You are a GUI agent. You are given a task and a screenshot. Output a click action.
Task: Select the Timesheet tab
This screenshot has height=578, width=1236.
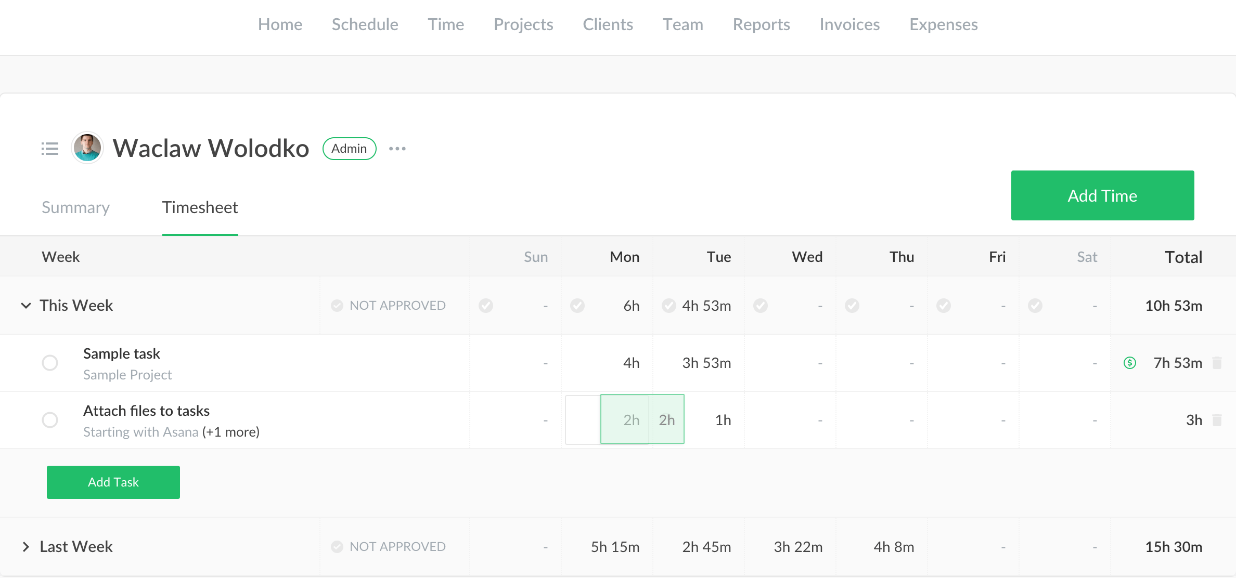point(199,207)
